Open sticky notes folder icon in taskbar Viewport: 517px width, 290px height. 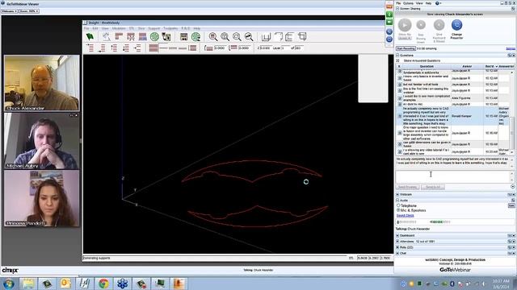[x=28, y=284]
